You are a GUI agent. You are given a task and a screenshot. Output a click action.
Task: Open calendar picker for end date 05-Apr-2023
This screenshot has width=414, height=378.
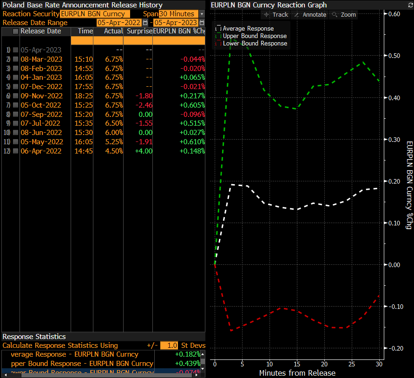202,23
